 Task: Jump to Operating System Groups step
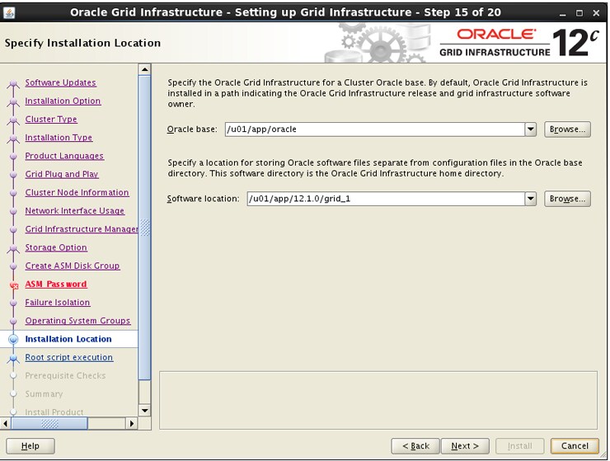coord(77,321)
